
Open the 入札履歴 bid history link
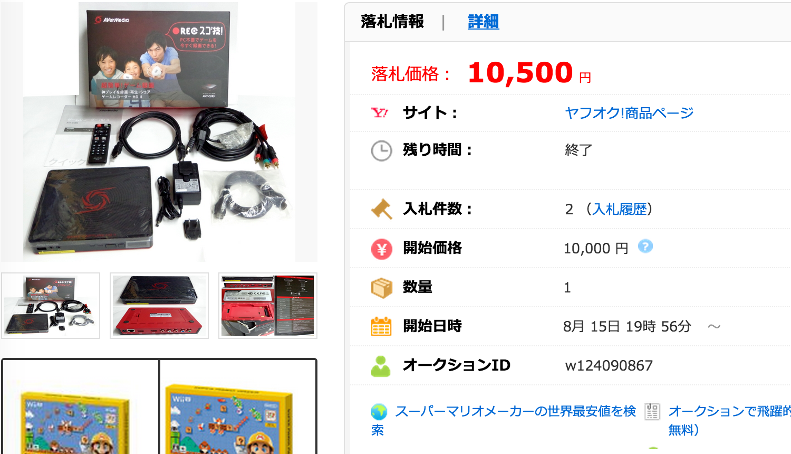pyautogui.click(x=620, y=209)
